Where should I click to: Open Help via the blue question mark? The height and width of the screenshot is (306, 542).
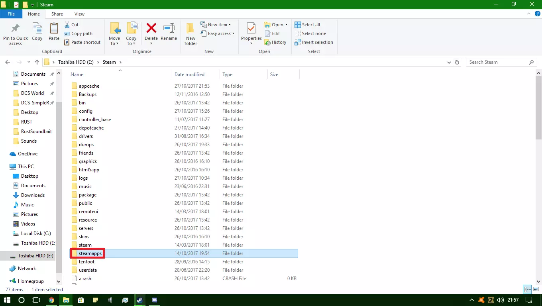click(538, 14)
